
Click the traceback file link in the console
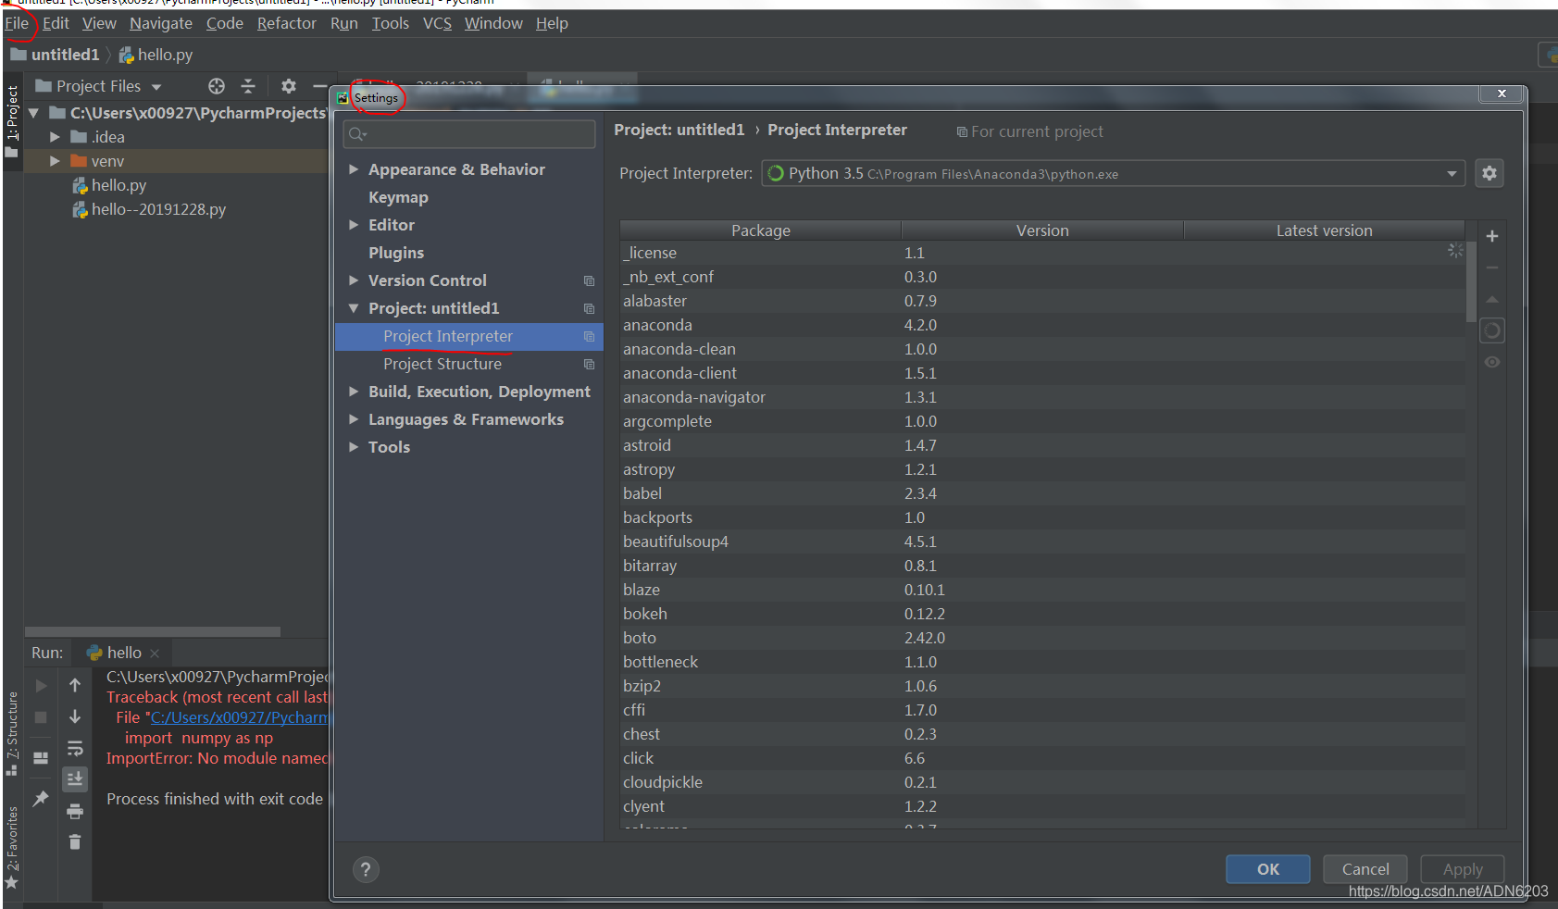pos(239,717)
